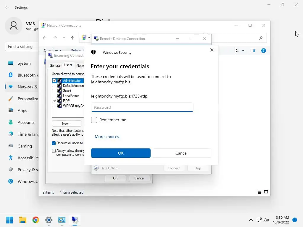This screenshot has width=303, height=227.
Task: Enable the LocalAdmin user checkbox
Action: 55,96
